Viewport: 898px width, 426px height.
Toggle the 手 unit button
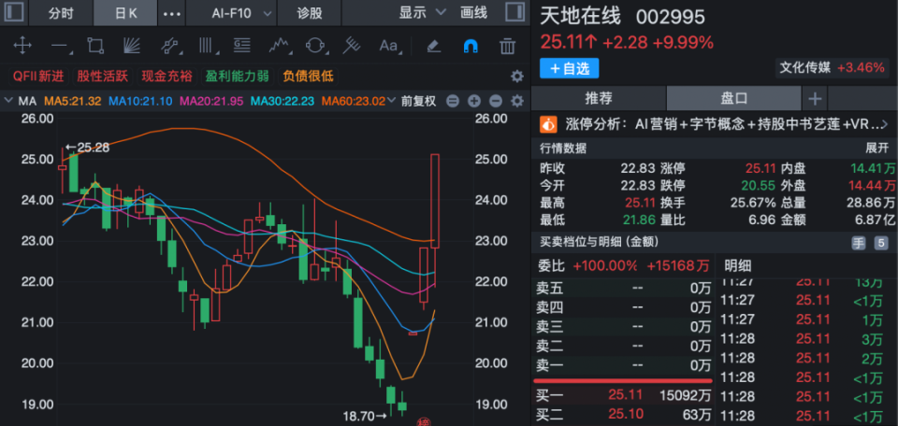(859, 243)
